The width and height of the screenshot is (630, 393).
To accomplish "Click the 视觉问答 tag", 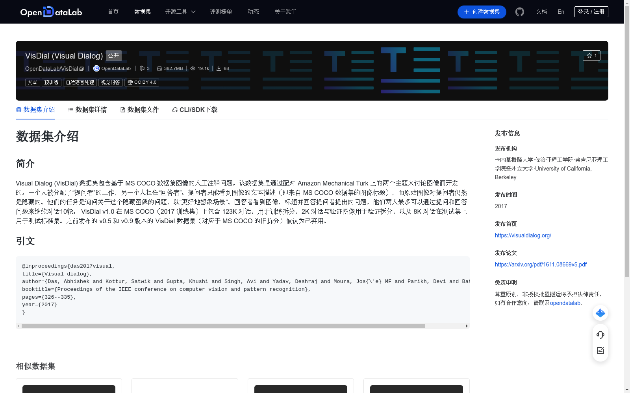I will pos(111,83).
